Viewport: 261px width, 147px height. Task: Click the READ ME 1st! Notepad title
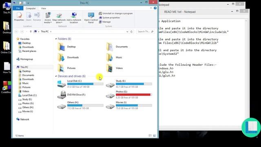[180, 12]
